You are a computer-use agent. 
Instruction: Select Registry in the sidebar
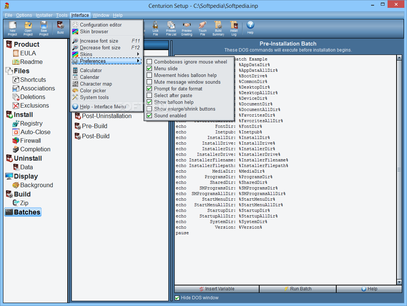coord(28,123)
